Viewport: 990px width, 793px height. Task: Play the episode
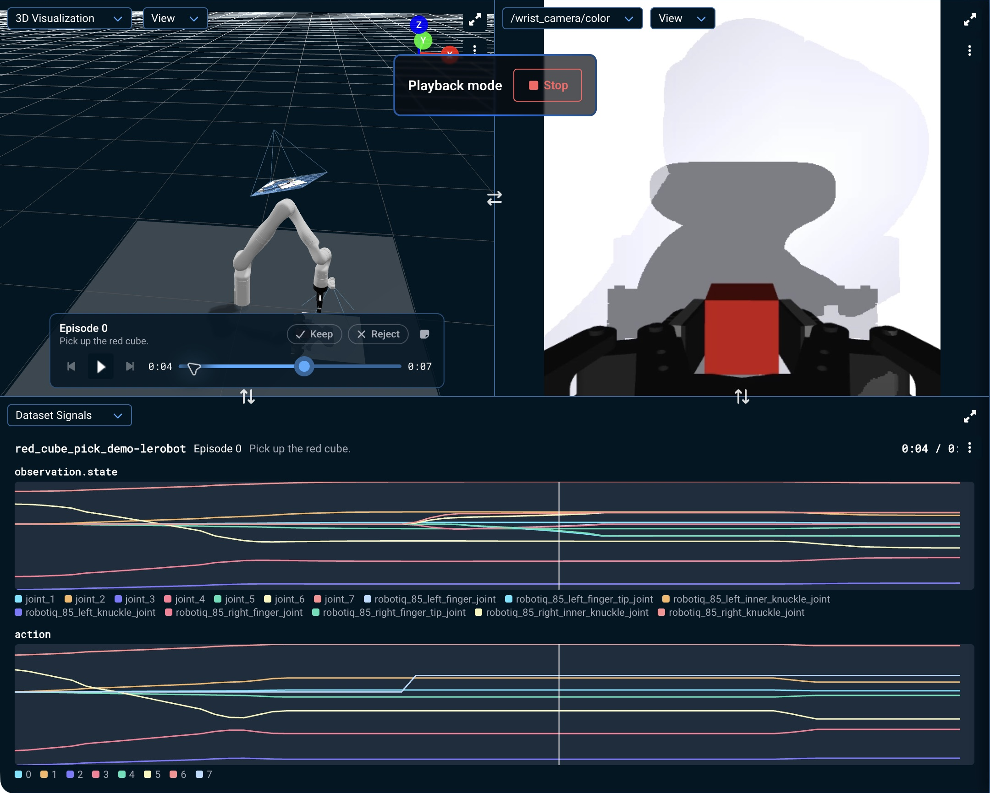100,366
